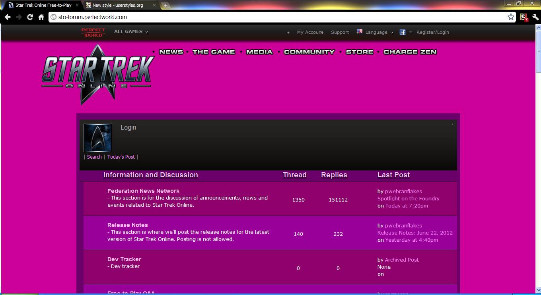Click the Register/Login link
The image size is (541, 295).
point(432,32)
